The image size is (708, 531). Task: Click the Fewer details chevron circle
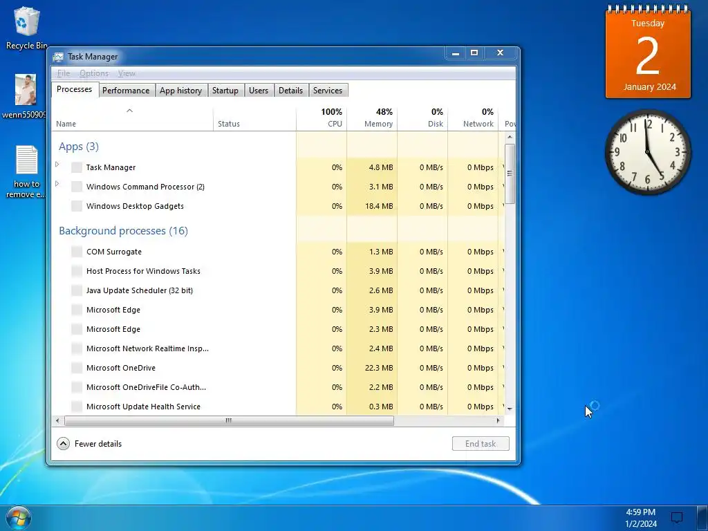coord(63,444)
